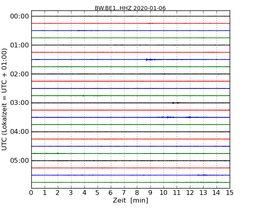Image resolution: width=261 pixels, height=209 pixels.
Task: Click the x-axis tick label 15
Action: pyautogui.click(x=230, y=193)
